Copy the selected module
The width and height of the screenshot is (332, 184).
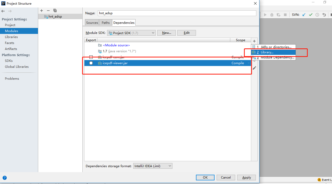(x=55, y=11)
